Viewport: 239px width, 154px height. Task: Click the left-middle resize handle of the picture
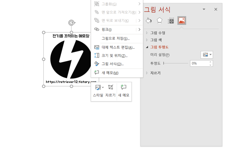44,59
